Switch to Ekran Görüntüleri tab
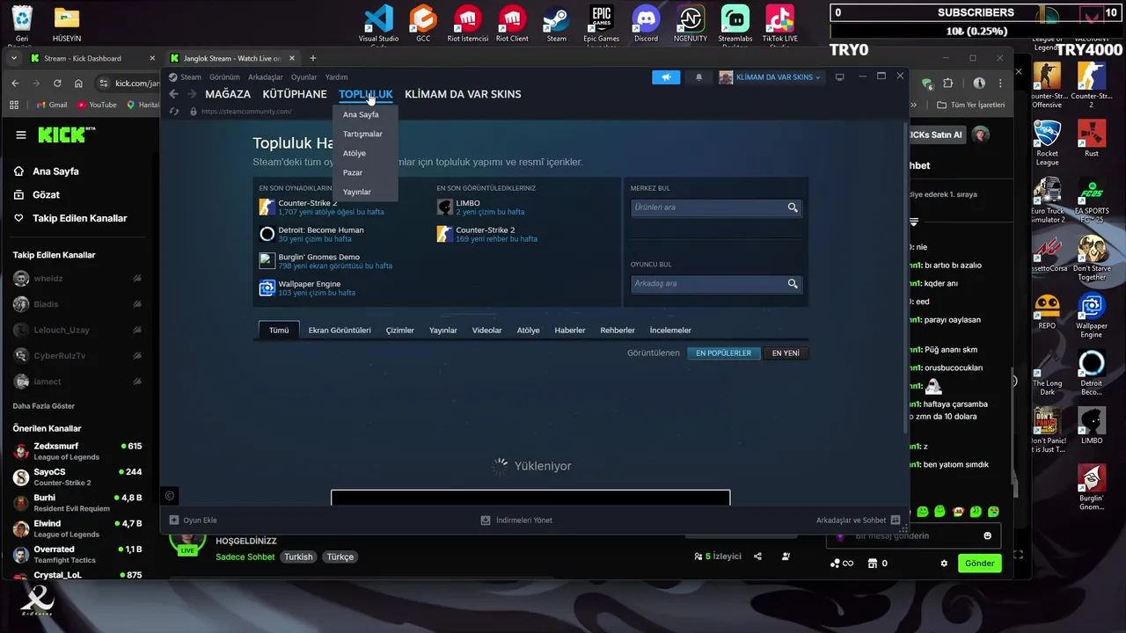Image resolution: width=1126 pixels, height=633 pixels. coord(340,331)
